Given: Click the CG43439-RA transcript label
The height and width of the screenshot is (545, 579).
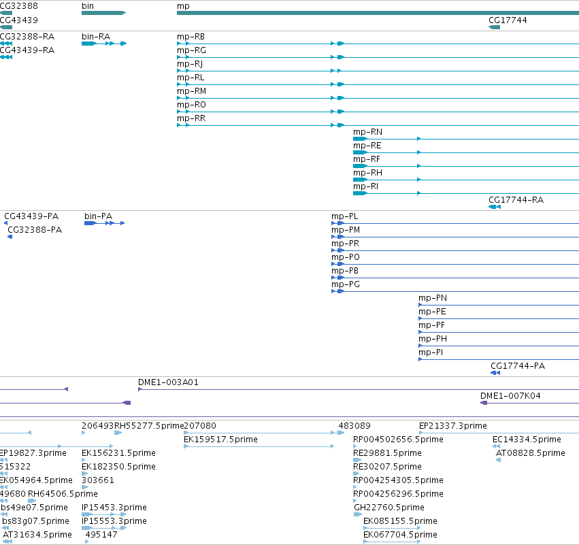Looking at the screenshot, I should pyautogui.click(x=27, y=50).
